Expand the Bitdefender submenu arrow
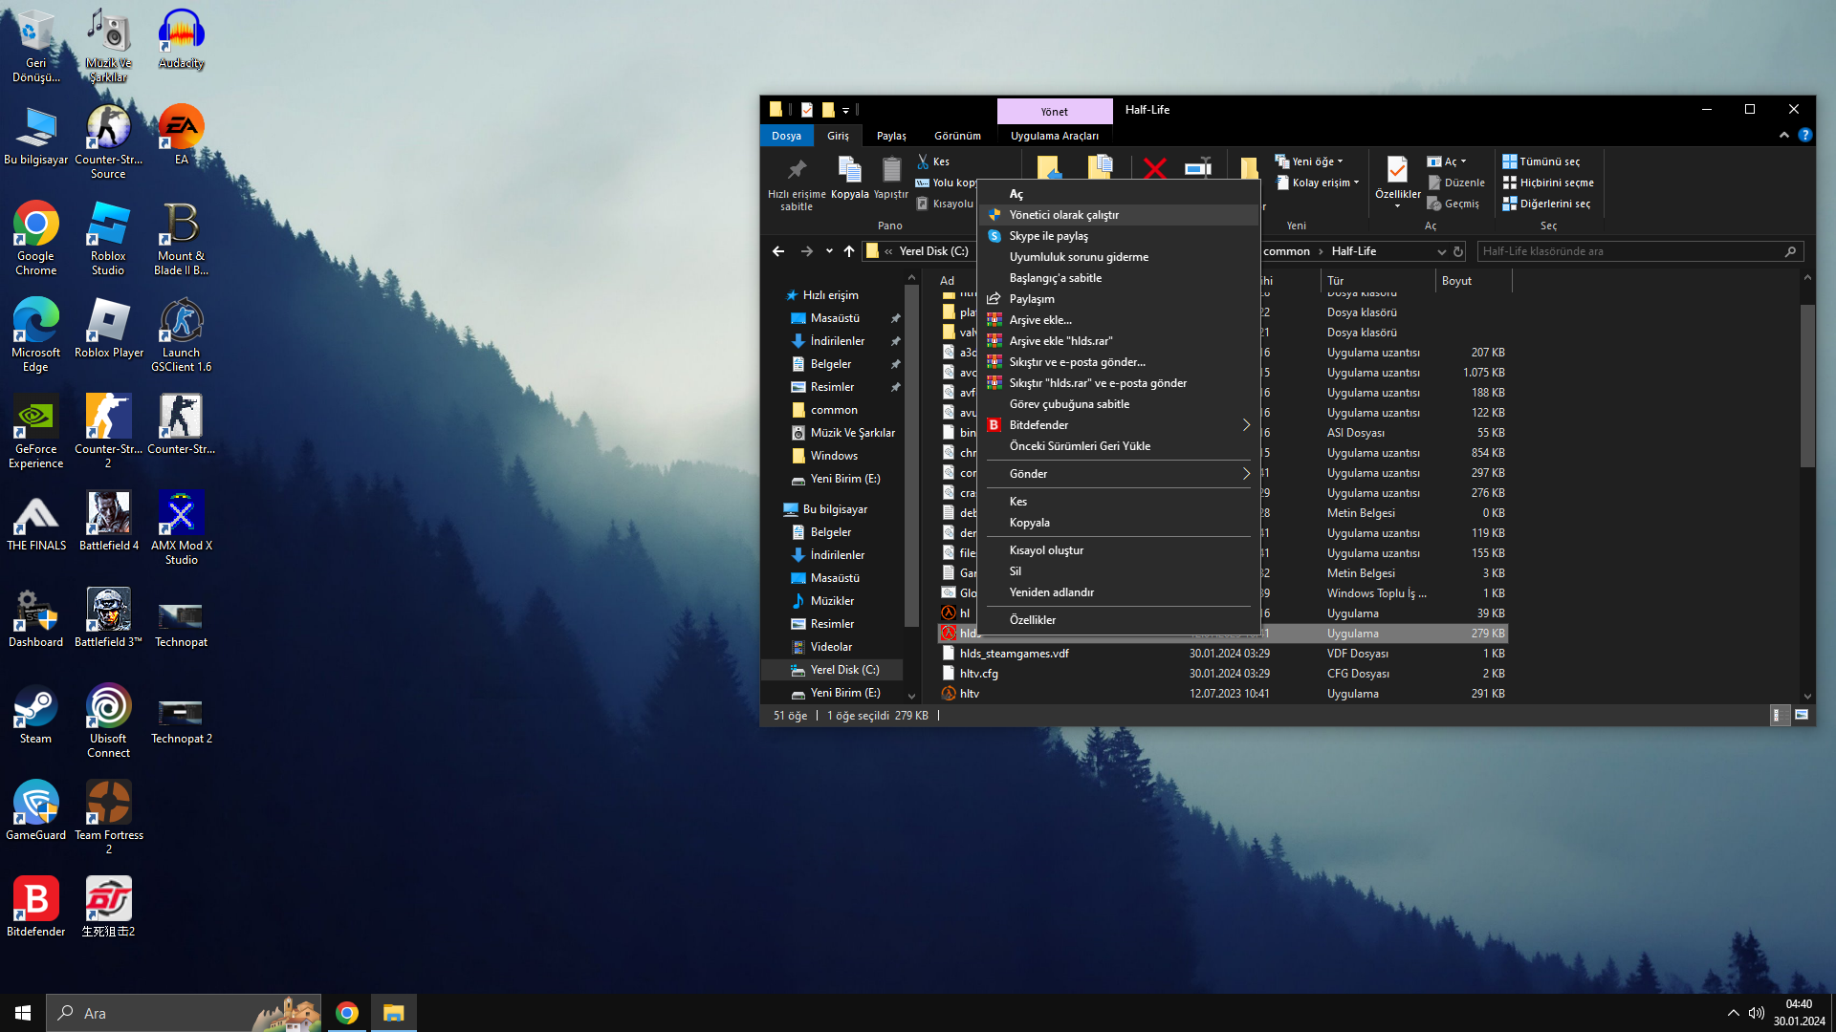 click(1245, 425)
